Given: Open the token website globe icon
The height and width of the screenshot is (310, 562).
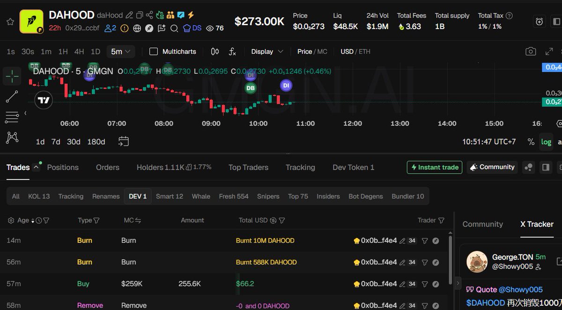Looking at the screenshot, I should [137, 28].
